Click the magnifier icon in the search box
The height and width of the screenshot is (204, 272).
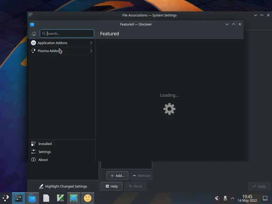click(44, 33)
